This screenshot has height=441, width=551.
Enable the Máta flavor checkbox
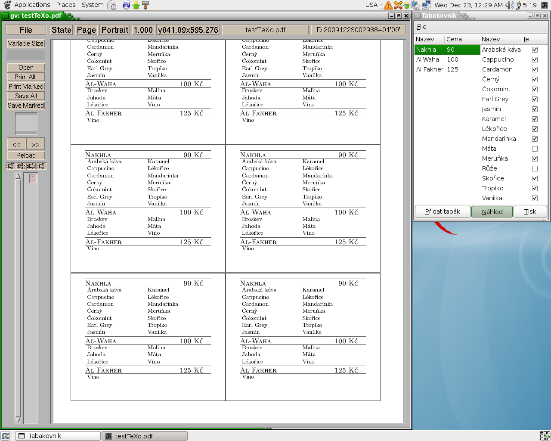click(x=535, y=149)
